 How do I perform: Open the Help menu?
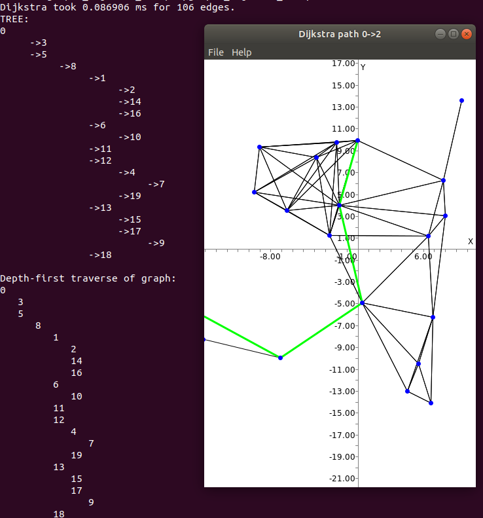241,52
